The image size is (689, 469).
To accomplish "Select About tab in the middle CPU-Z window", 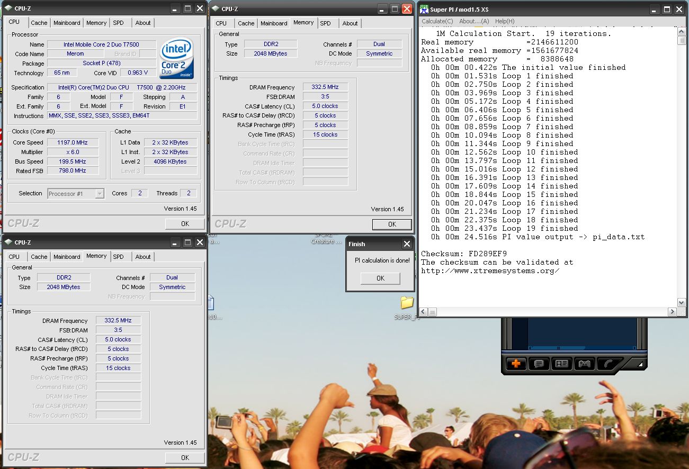I will click(350, 23).
